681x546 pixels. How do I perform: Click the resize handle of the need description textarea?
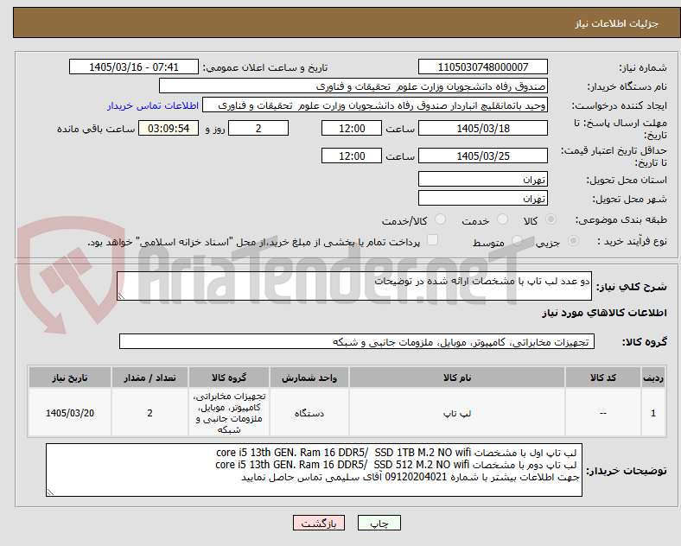click(x=121, y=295)
